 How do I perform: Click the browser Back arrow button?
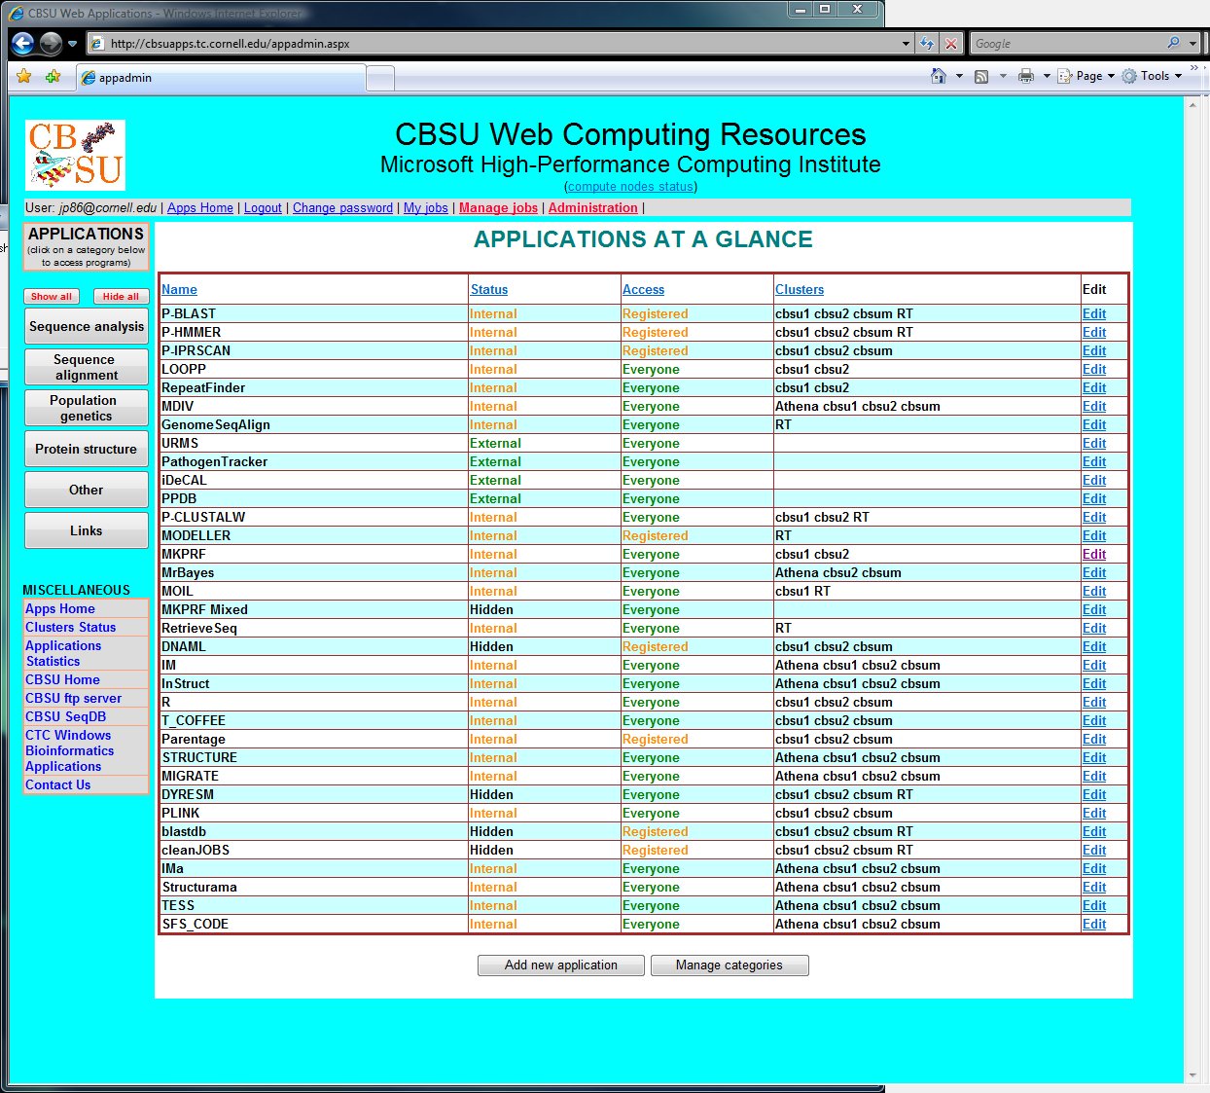(x=23, y=44)
